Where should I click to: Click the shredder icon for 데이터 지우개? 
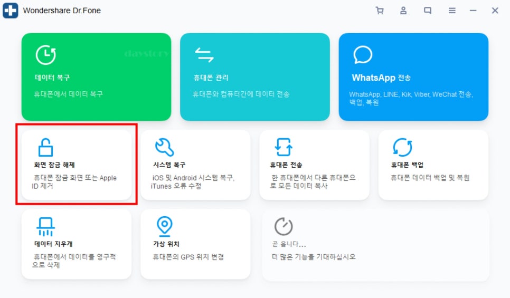pos(45,226)
